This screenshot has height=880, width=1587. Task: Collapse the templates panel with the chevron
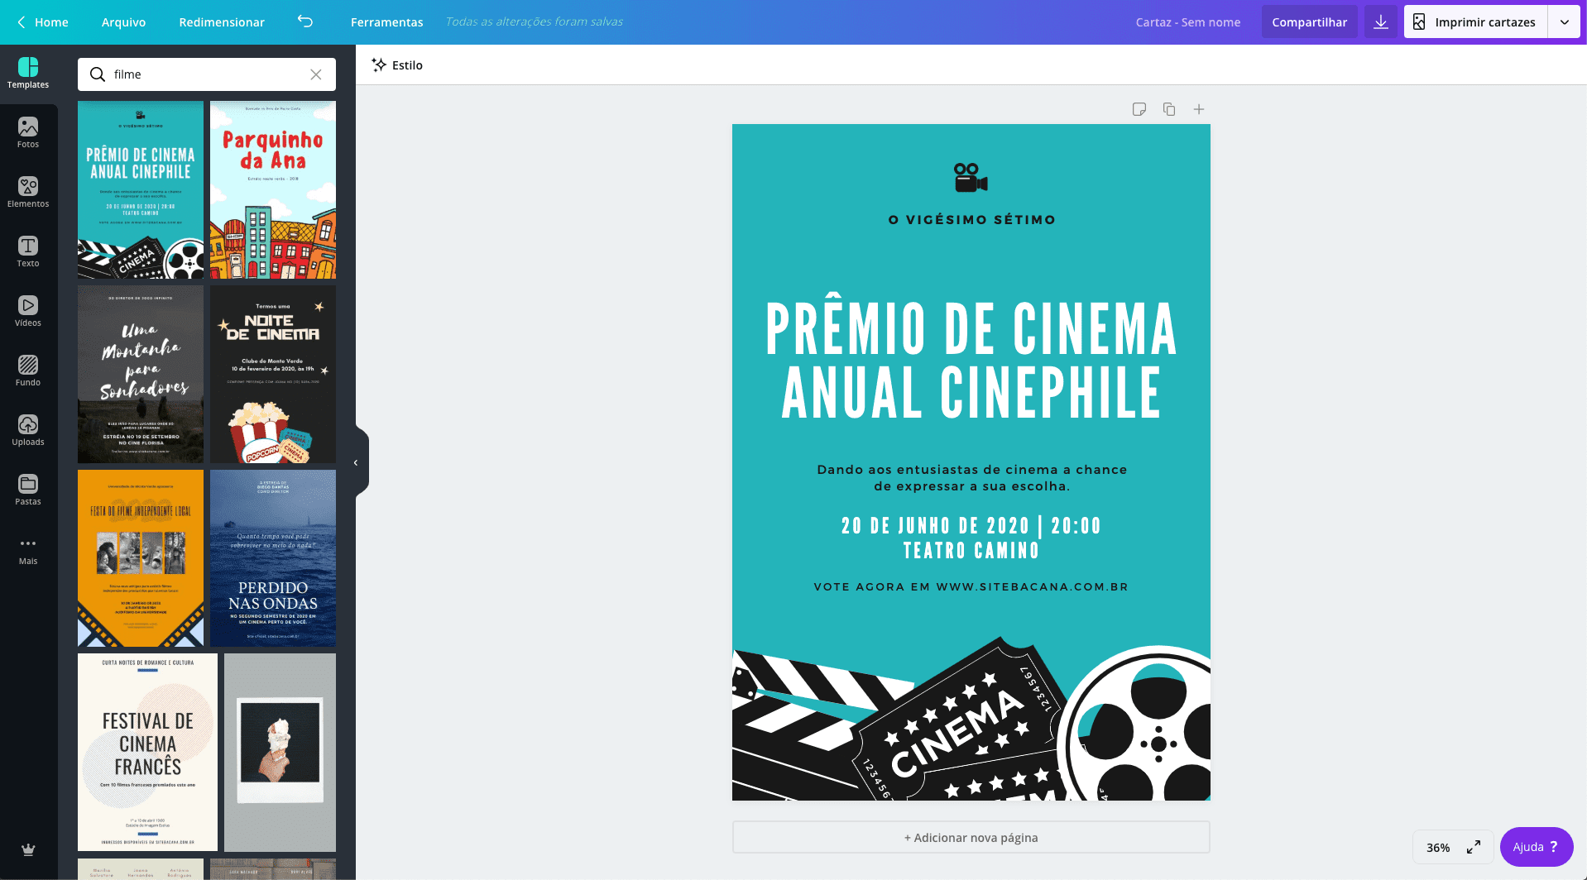[356, 462]
